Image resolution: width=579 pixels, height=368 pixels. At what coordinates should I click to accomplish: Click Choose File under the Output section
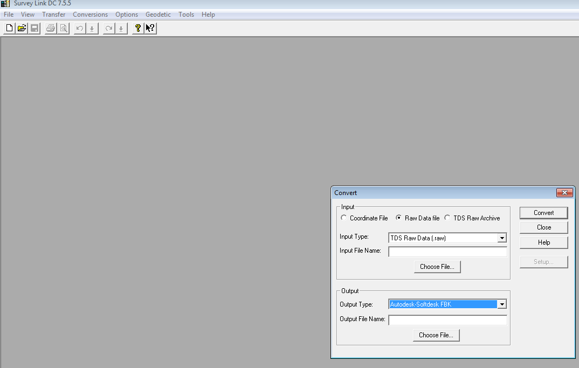[x=436, y=335]
